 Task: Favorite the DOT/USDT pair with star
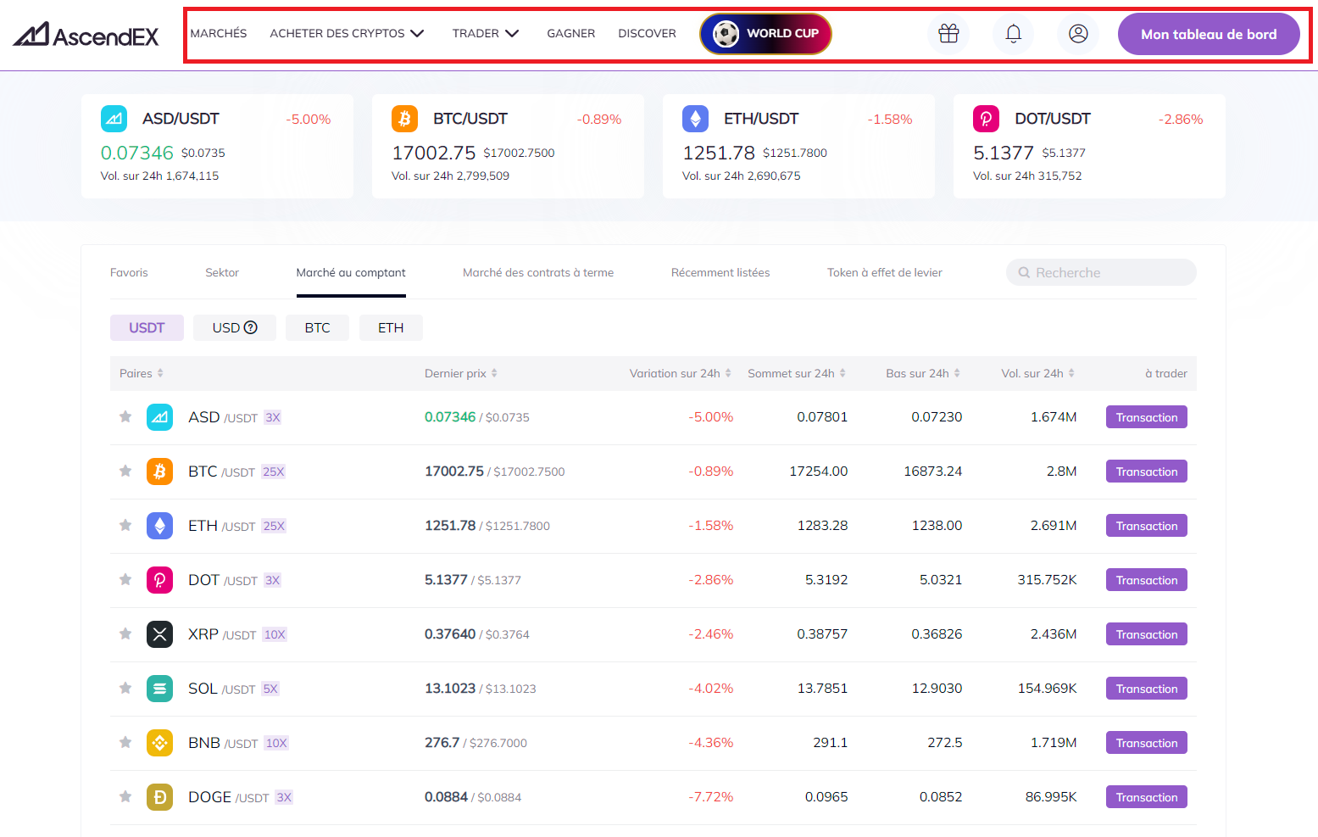click(125, 579)
